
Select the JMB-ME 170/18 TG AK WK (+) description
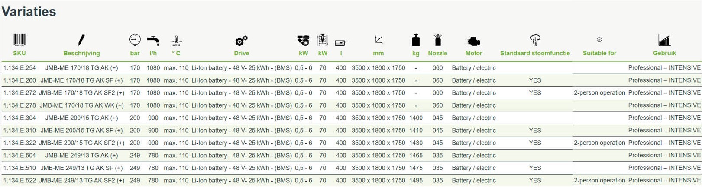coord(81,105)
